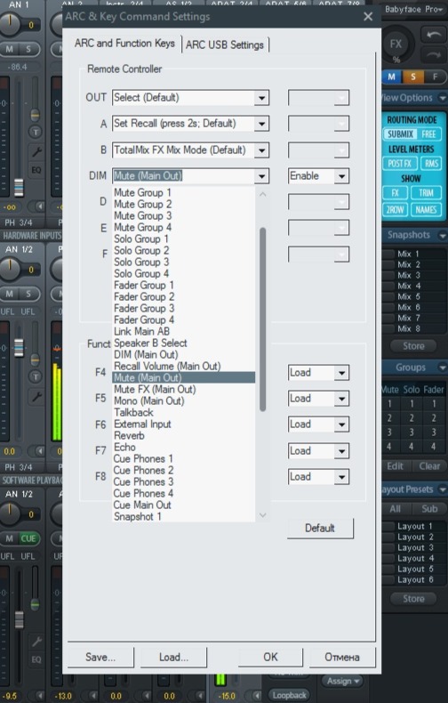The height and width of the screenshot is (703, 448).
Task: Close the ARC & Key Command Settings dialog
Action: (368, 17)
